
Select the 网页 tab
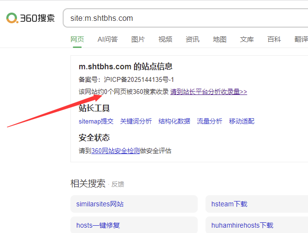[x=77, y=39]
